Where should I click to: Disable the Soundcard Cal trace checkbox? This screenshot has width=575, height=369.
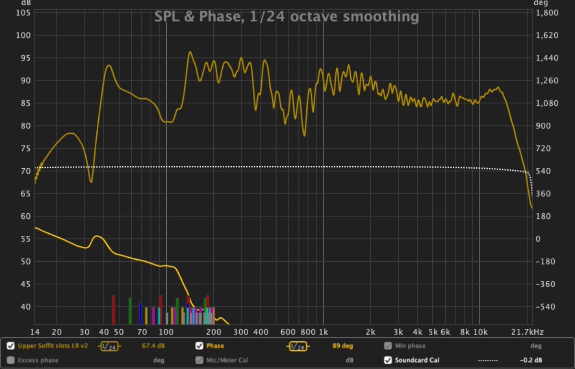point(388,360)
